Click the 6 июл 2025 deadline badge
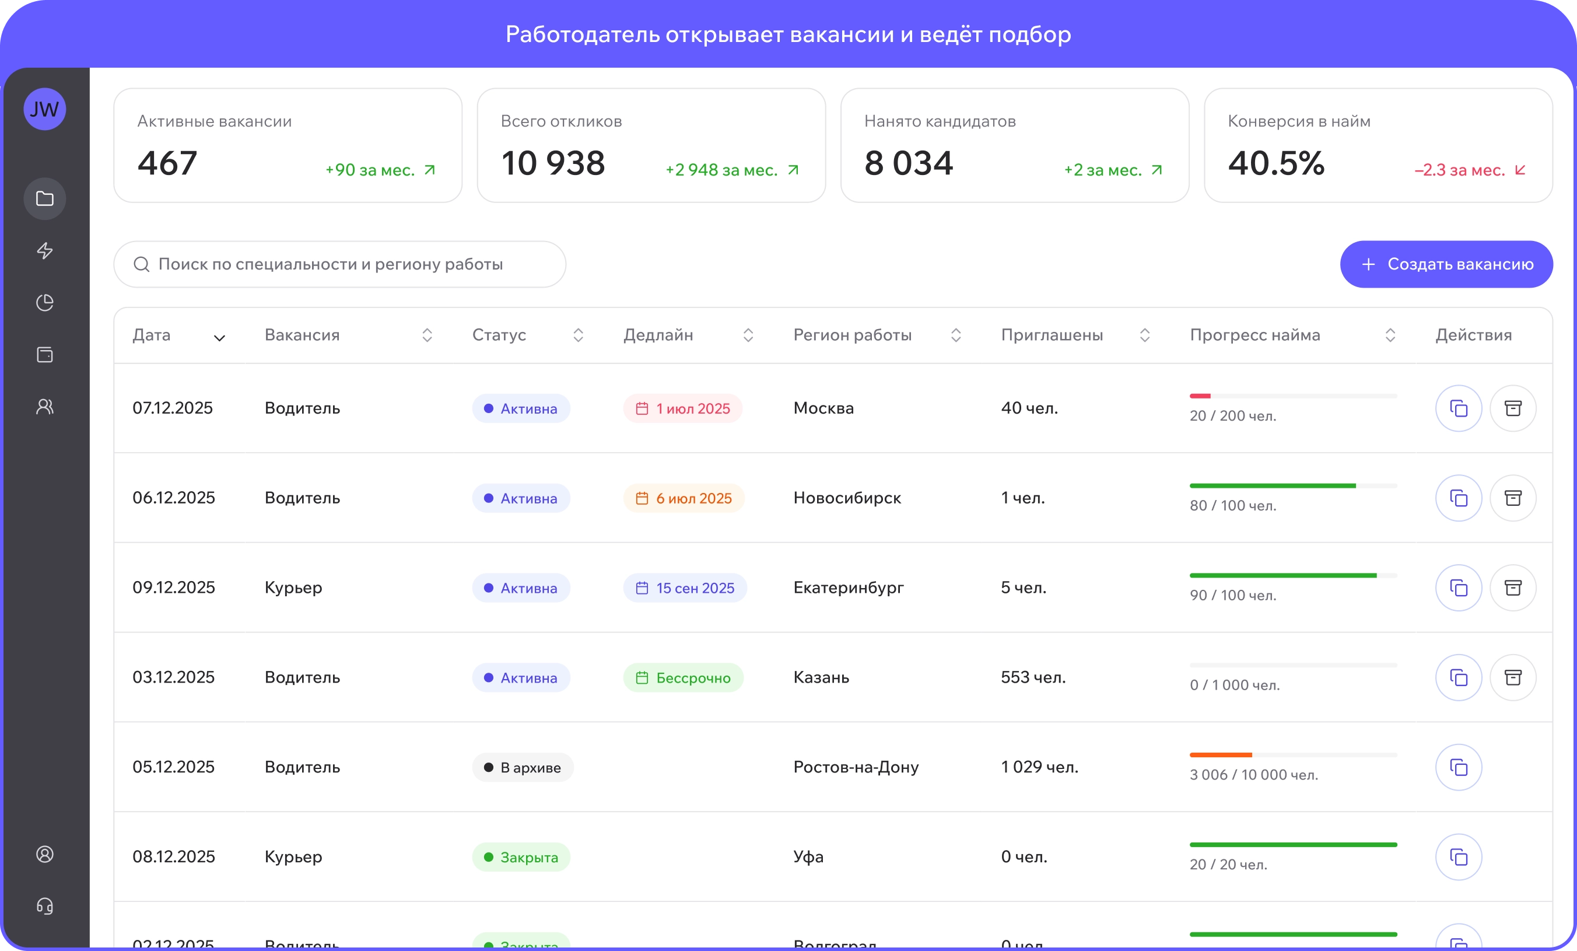This screenshot has width=1577, height=951. pos(684,498)
